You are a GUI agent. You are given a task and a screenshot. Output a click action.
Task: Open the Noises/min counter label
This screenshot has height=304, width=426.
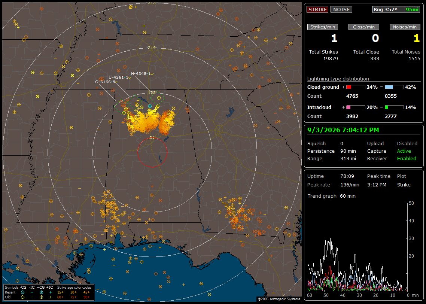(x=405, y=27)
